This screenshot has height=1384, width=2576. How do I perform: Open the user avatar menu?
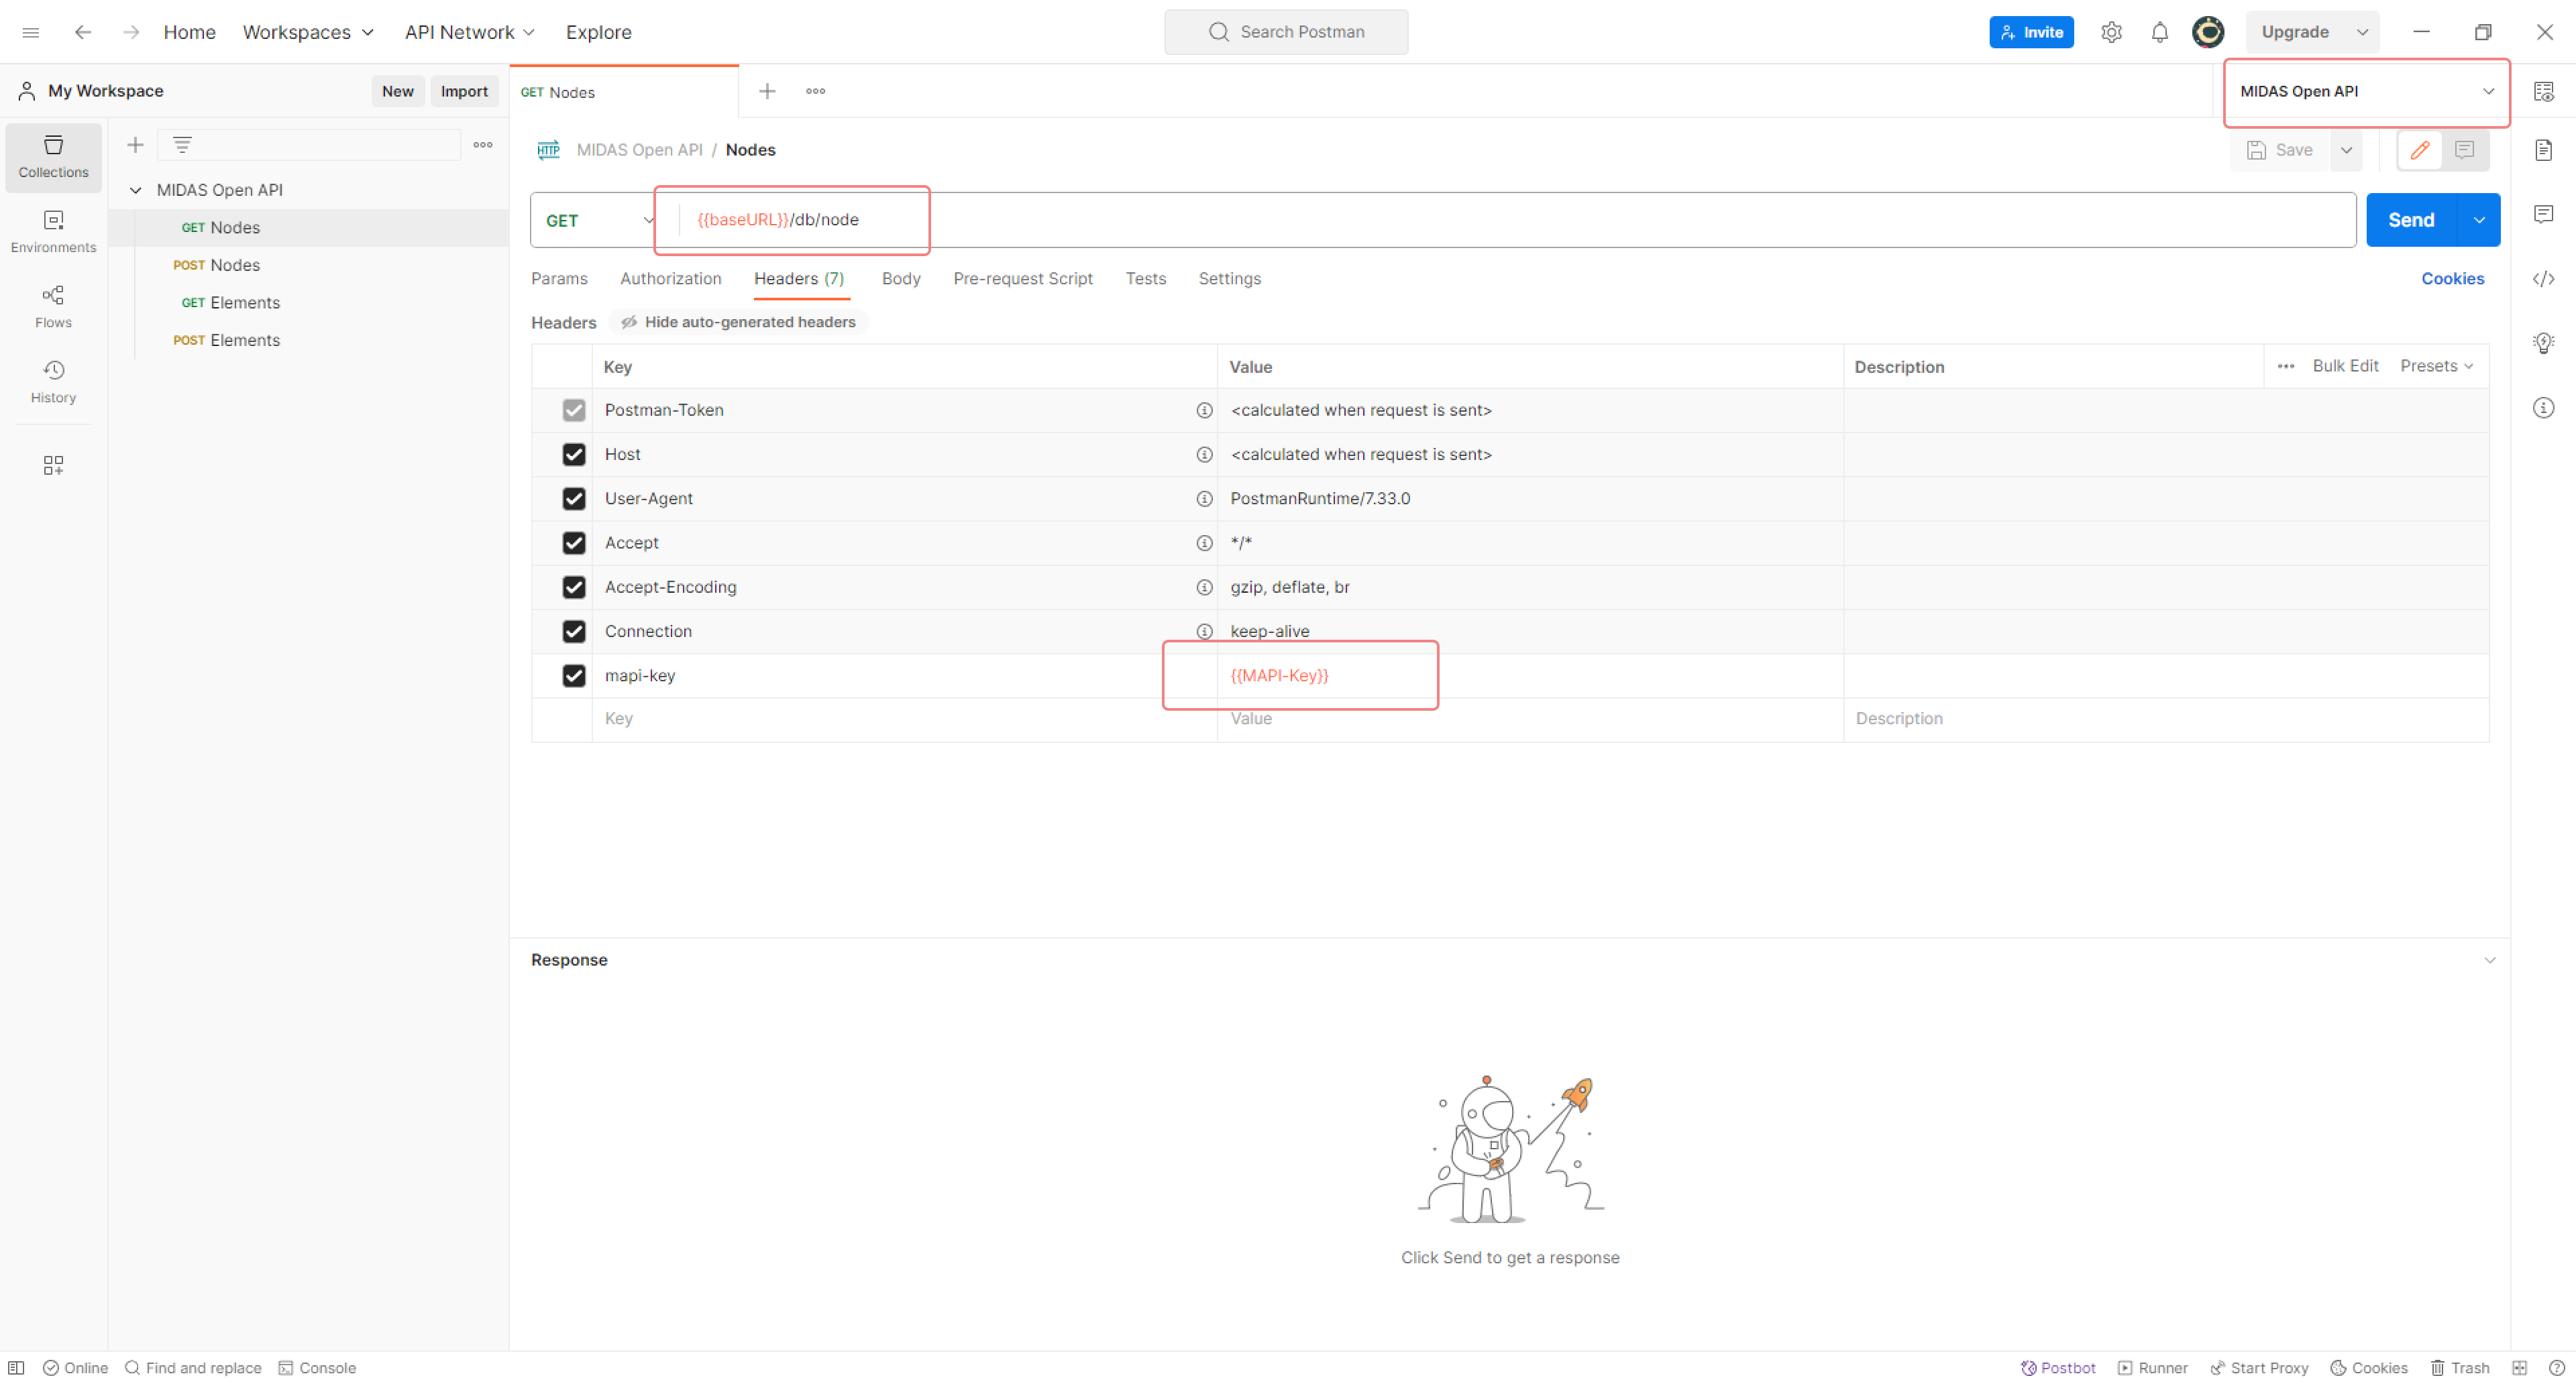pos(2208,32)
